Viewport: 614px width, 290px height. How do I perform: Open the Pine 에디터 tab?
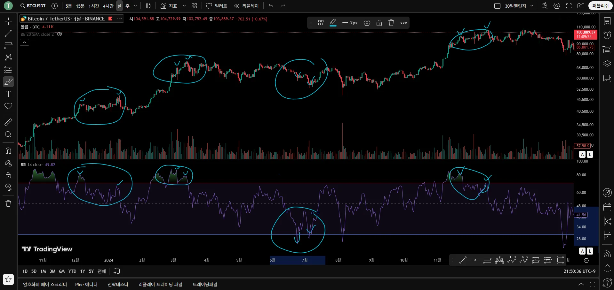(x=86, y=284)
